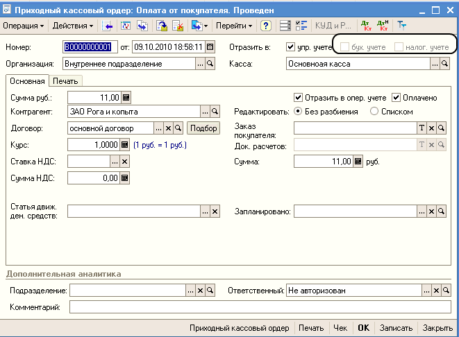Click the Закрыть button
Image resolution: width=459 pixels, height=337 pixels.
(x=437, y=328)
